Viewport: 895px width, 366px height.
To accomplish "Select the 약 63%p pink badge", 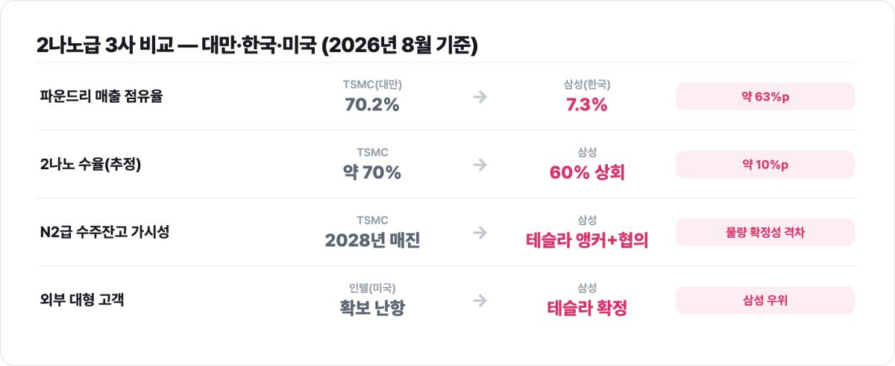I will pos(765,97).
